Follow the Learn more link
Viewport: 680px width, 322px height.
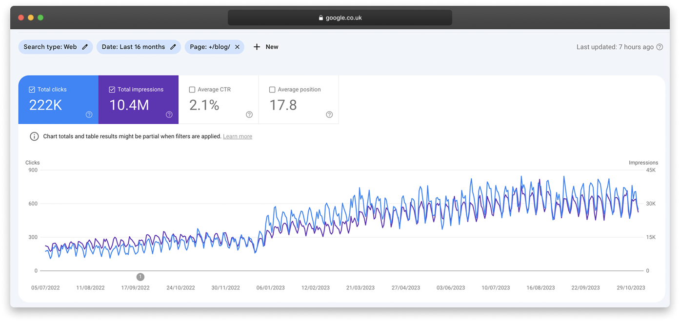(x=238, y=136)
